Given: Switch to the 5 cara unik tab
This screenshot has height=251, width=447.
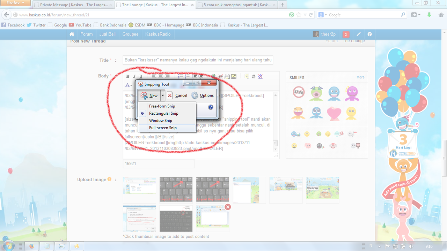Looking at the screenshot, I should tap(236, 5).
